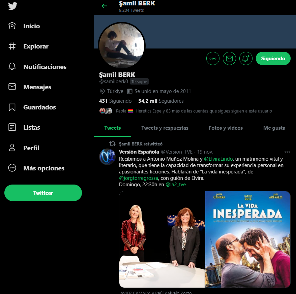The width and height of the screenshot is (296, 294).
Task: Toggle the Siguiendo follow button
Action: tap(273, 59)
